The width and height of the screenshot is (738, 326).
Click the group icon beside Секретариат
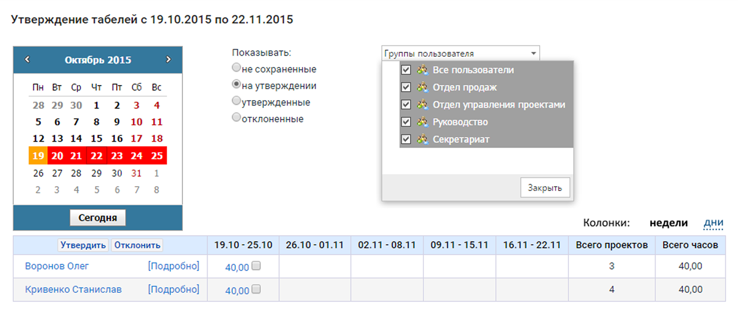[422, 139]
